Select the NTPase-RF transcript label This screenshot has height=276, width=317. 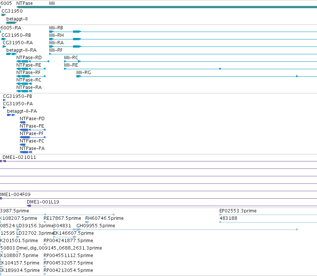(29, 73)
